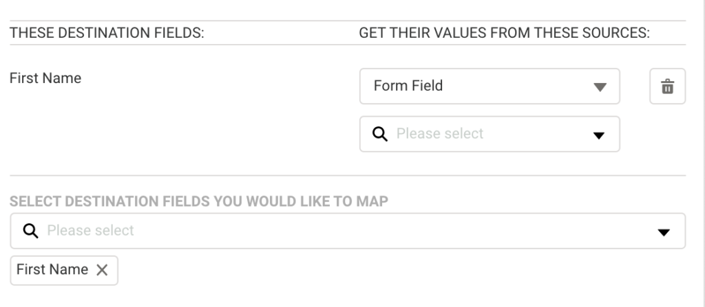Screen dimensions: 705x307
Task: Open the Form Field source type dropdown
Action: click(x=490, y=86)
